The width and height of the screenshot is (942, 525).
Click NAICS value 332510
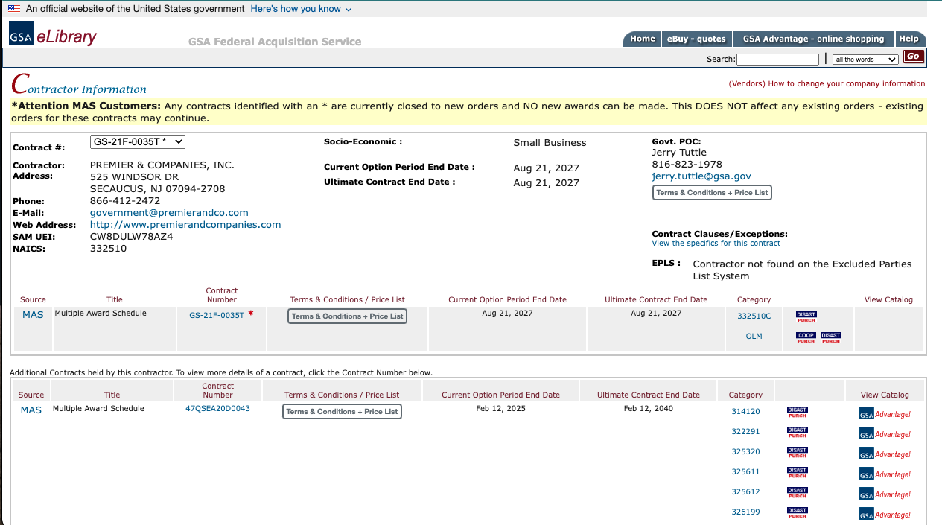[x=108, y=249]
